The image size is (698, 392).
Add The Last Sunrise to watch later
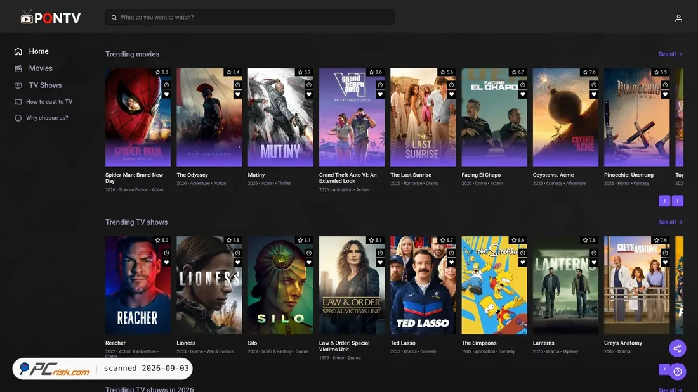click(x=451, y=85)
